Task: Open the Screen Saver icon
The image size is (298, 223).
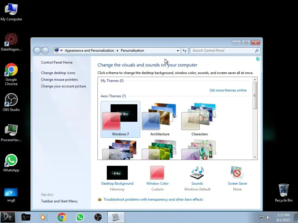Action: (237, 172)
